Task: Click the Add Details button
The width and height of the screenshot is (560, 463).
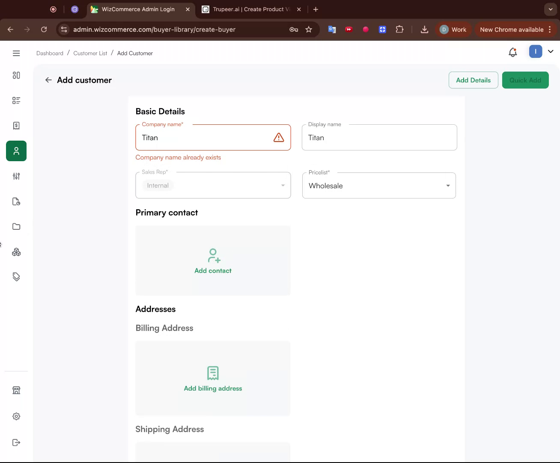Action: (x=473, y=80)
